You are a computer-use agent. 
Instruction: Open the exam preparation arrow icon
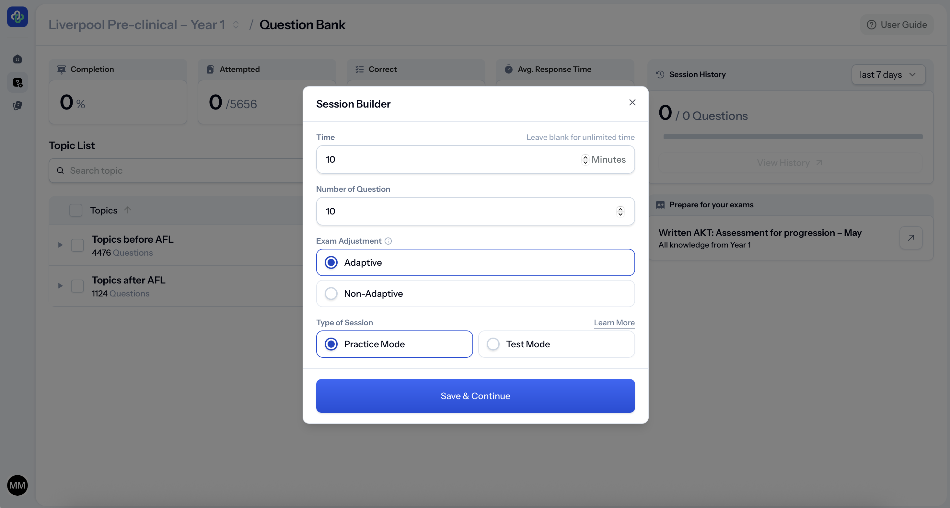coord(911,238)
